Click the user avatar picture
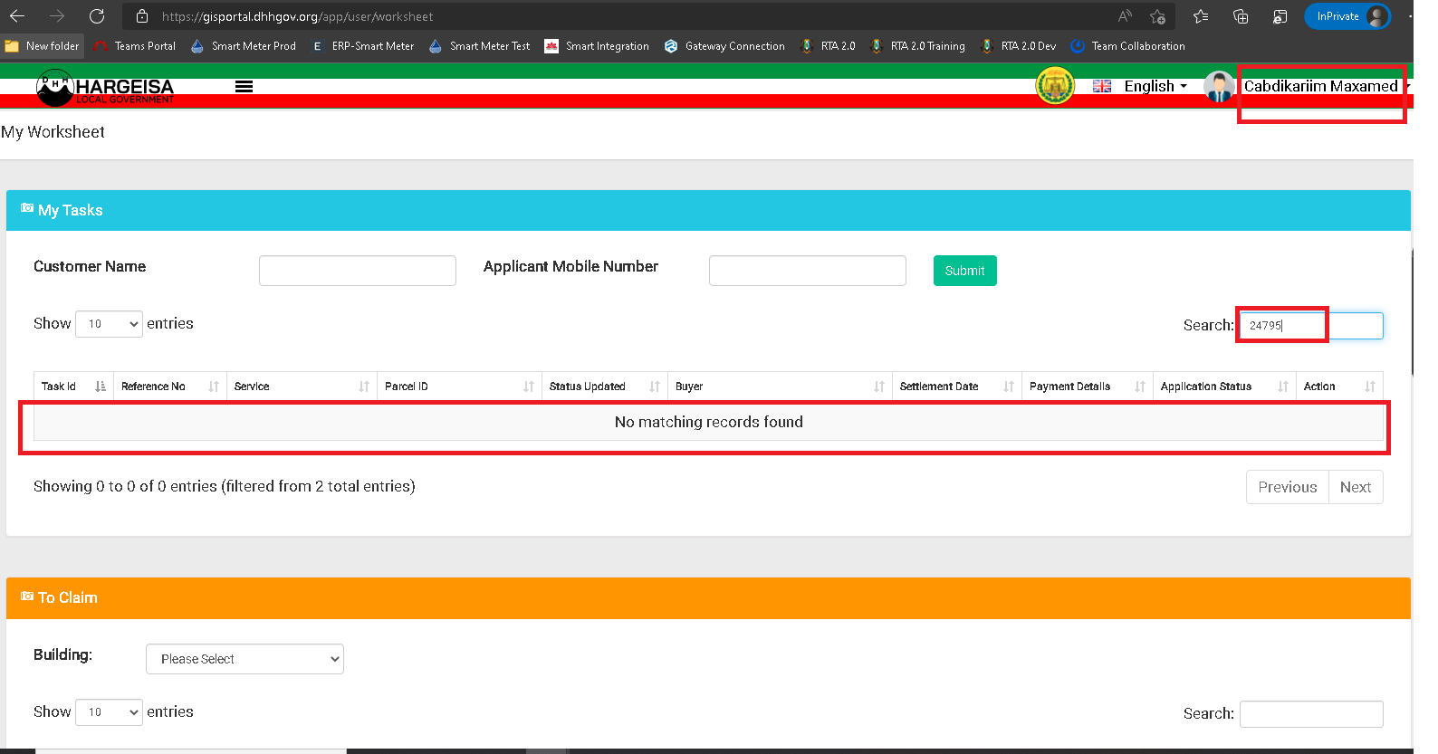Viewport: 1438px width, 754px height. 1219,87
